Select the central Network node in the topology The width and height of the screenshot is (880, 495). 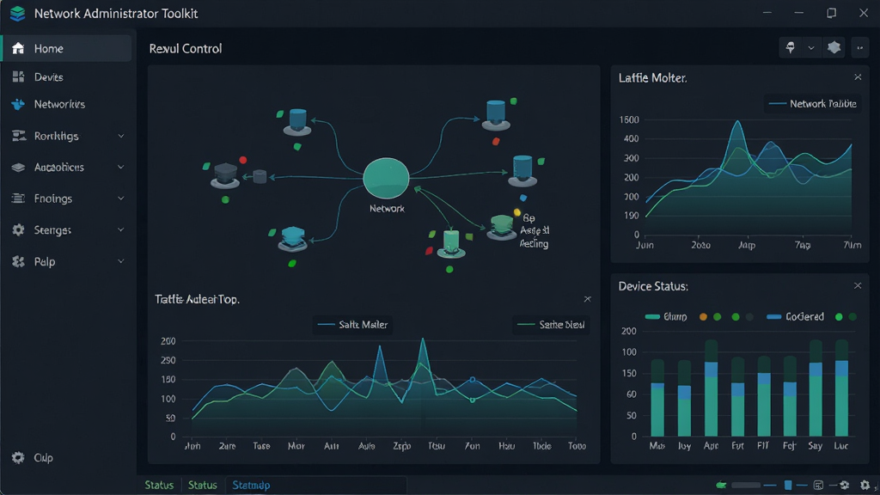pyautogui.click(x=386, y=178)
